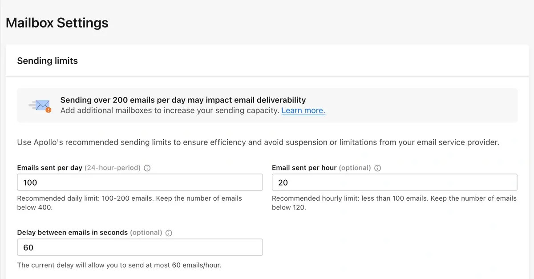This screenshot has width=534, height=279.
Task: Focus the Email sent per hour field
Action: 394,182
